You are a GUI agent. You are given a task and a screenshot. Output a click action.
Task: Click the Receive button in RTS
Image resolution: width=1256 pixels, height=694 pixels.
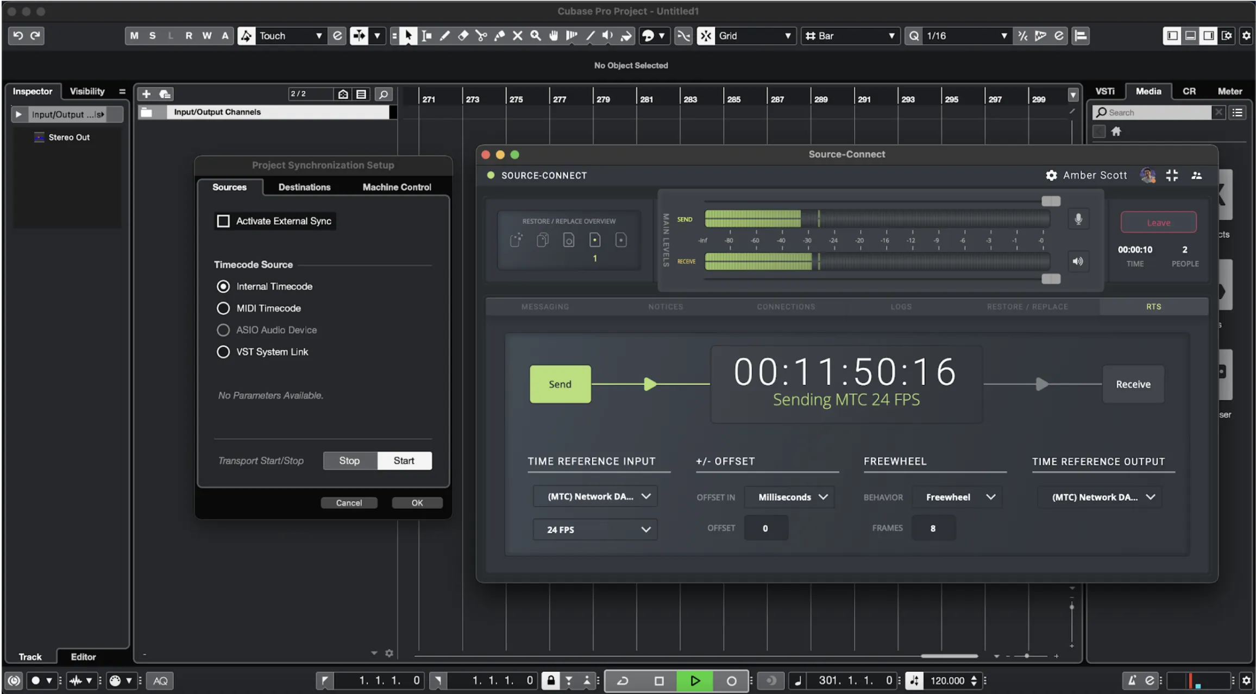(1133, 384)
